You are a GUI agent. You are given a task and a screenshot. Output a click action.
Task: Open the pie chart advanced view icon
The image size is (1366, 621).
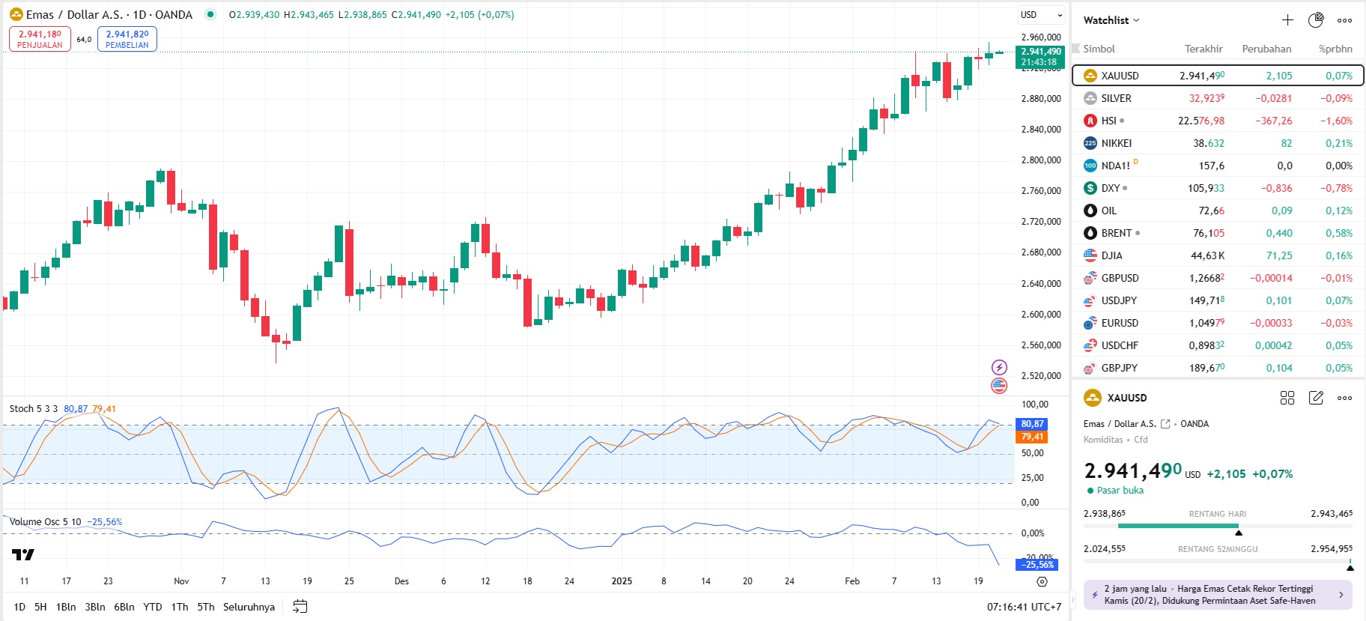click(x=1316, y=20)
